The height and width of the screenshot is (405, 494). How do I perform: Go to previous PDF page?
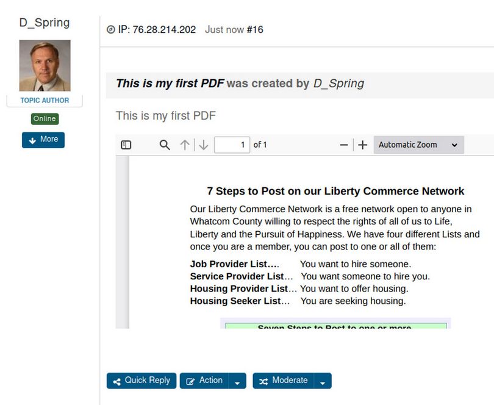click(185, 145)
